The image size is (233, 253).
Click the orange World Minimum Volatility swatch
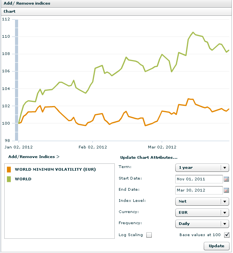pyautogui.click(x=9, y=169)
